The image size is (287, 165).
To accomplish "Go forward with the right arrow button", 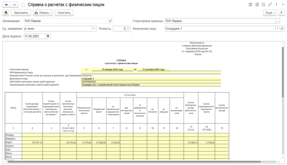I will click(14, 5).
